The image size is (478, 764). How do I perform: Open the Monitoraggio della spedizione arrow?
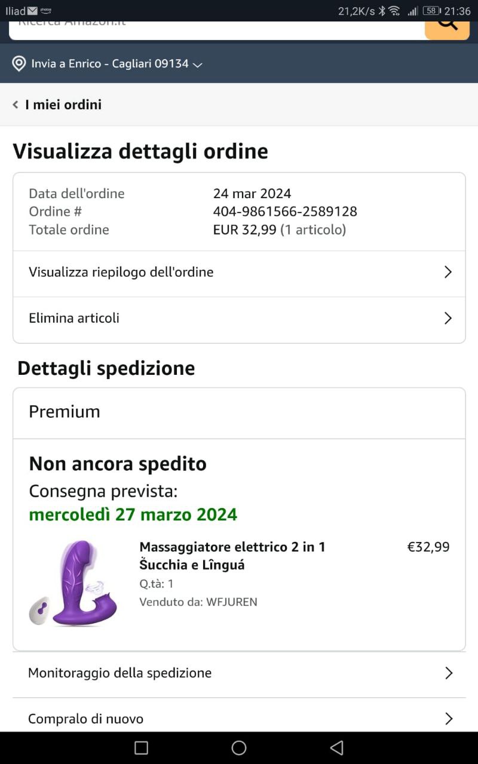pos(449,673)
